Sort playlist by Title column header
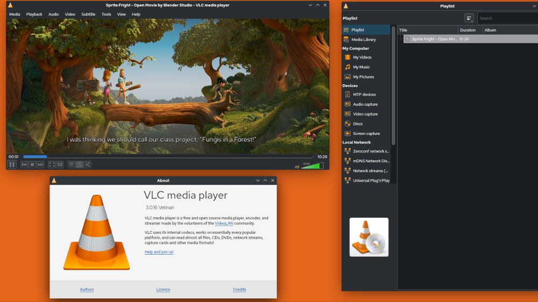This screenshot has height=302, width=538. pos(428,30)
